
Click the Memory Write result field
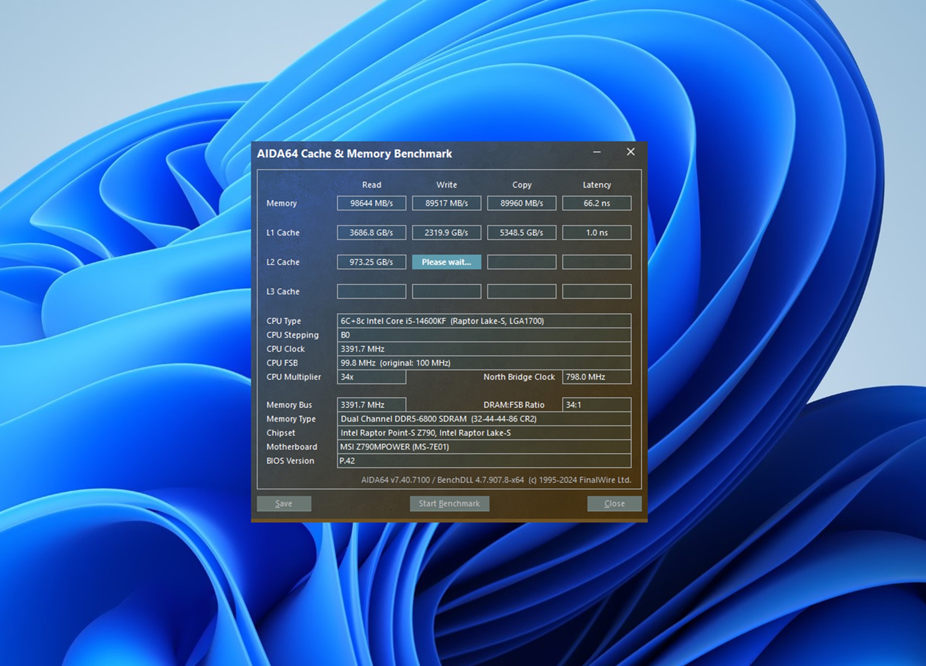click(x=446, y=203)
